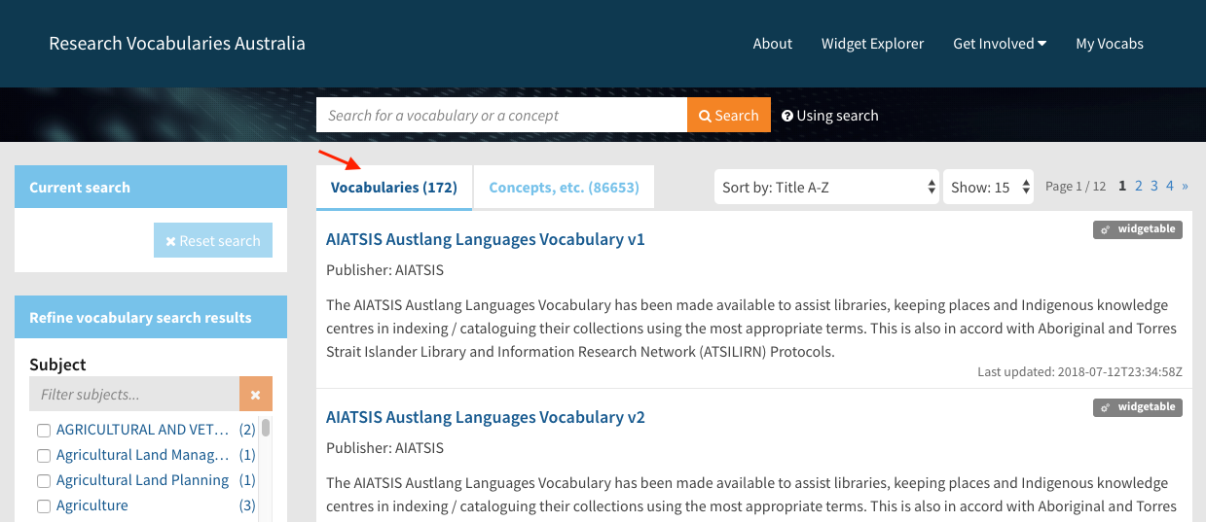Screen dimensions: 1206x522
Task: Open AIATSIS Austlang Languages Vocabulary v1
Action: [485, 239]
